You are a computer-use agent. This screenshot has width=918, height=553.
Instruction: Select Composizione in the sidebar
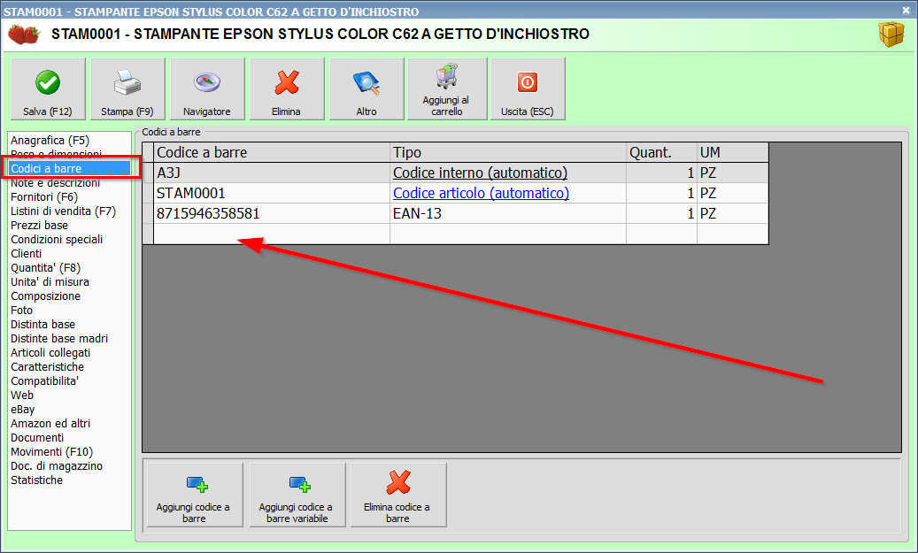46,296
